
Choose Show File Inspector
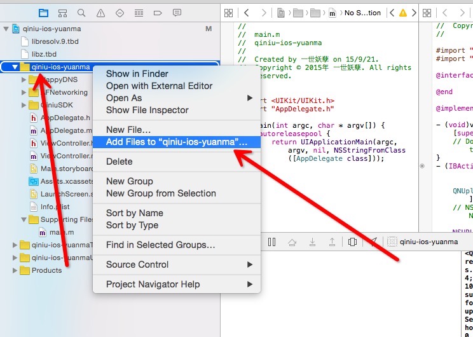177,110
